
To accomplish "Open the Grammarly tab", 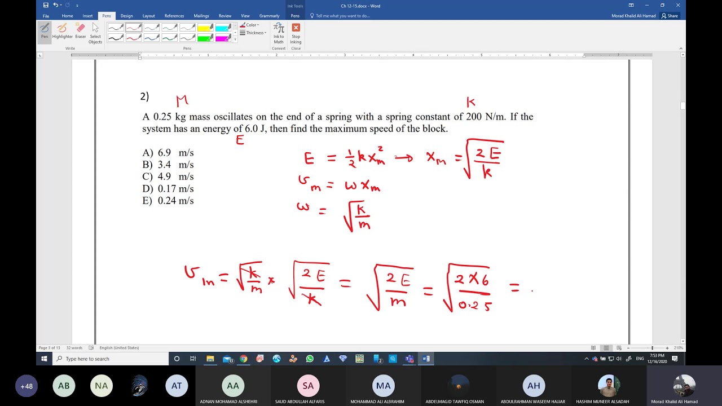I will point(269,16).
